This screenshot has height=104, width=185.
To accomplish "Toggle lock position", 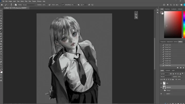I will tap(169, 79).
